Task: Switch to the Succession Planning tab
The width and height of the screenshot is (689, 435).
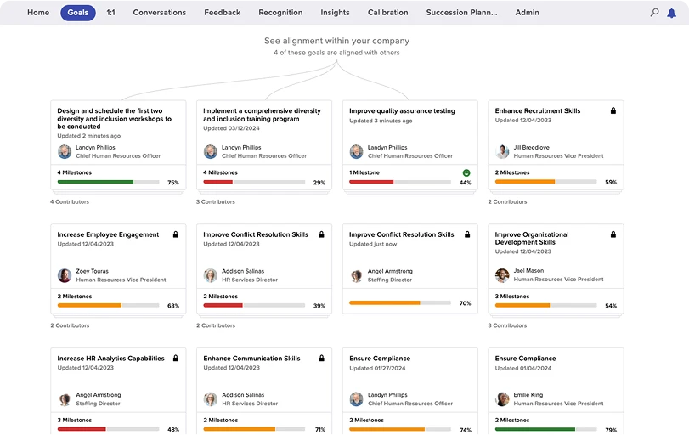Action: (462, 13)
